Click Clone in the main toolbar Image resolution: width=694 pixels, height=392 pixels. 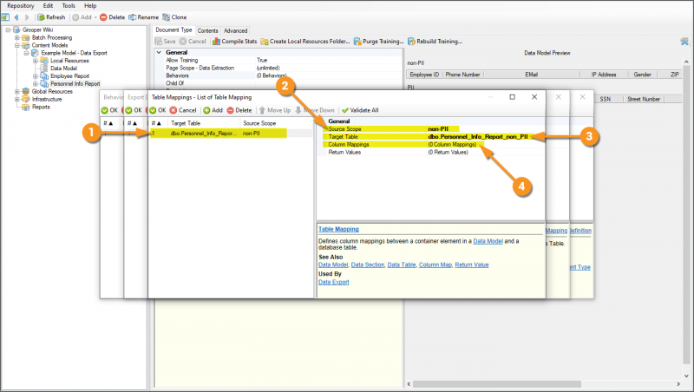(174, 17)
